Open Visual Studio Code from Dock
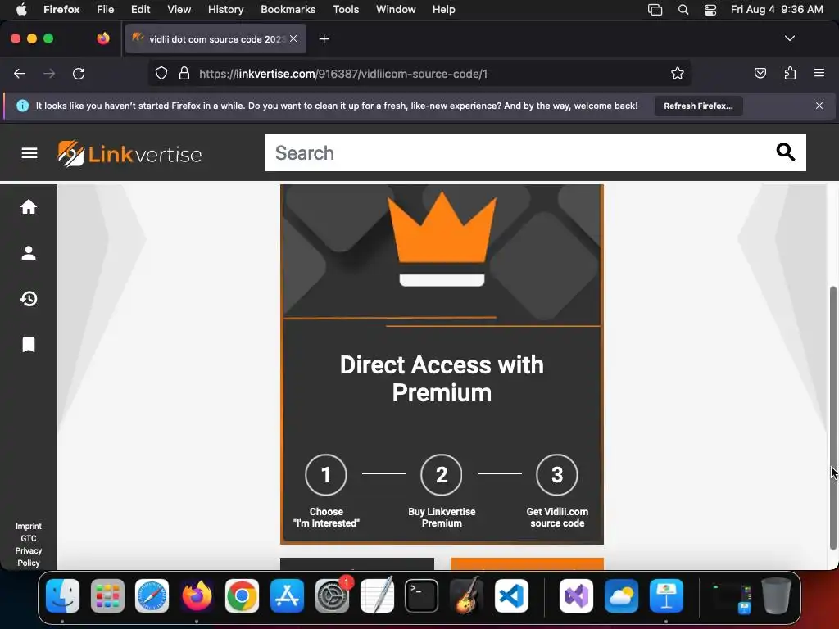This screenshot has width=839, height=629. click(x=511, y=596)
